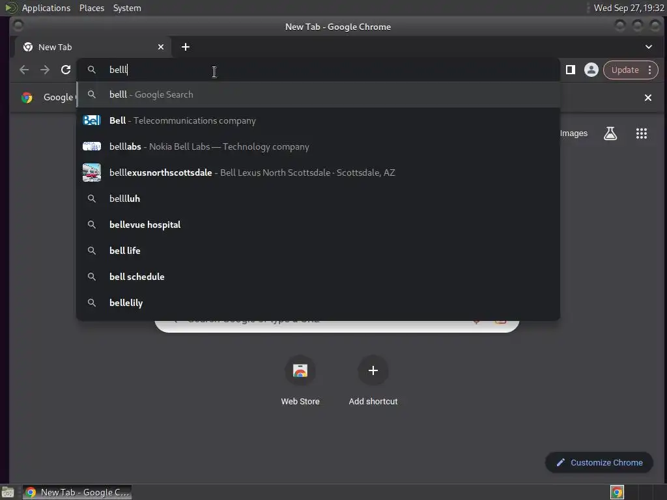Click the Chrome logo in the infobar
The width and height of the screenshot is (667, 500).
[x=27, y=98]
